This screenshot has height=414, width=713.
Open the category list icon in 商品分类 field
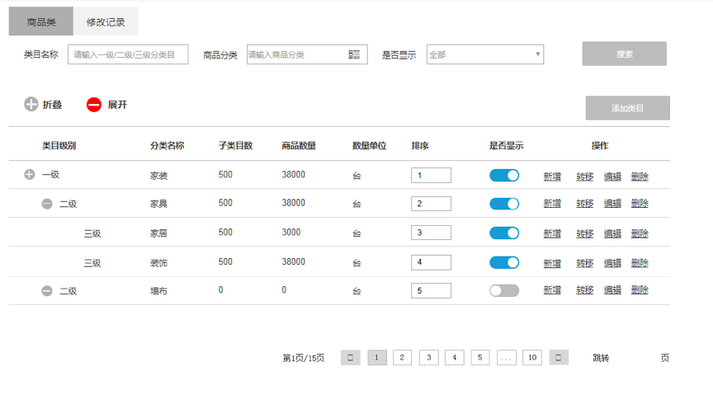point(354,54)
